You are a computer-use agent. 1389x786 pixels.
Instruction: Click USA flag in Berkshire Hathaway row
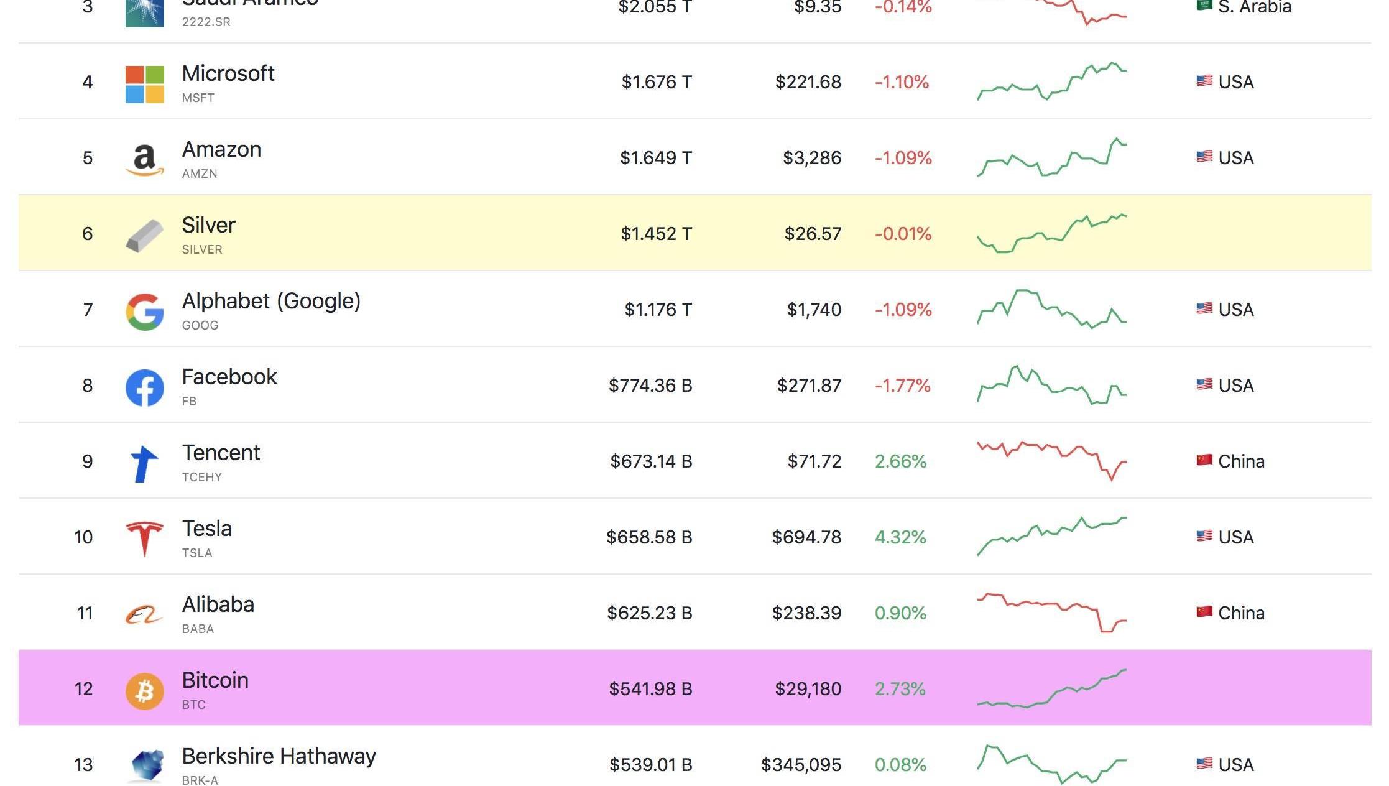click(1204, 764)
